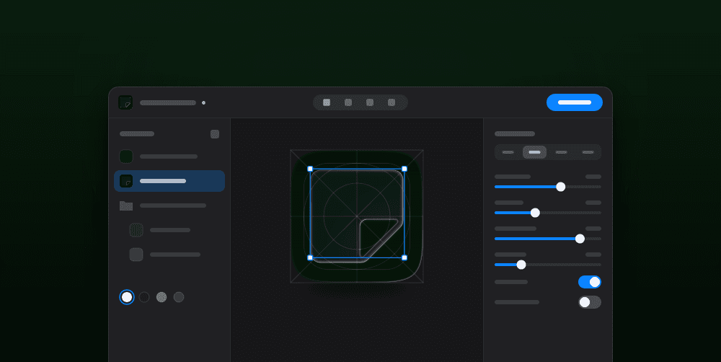Click the folded-note app icon in title bar

pyautogui.click(x=125, y=102)
